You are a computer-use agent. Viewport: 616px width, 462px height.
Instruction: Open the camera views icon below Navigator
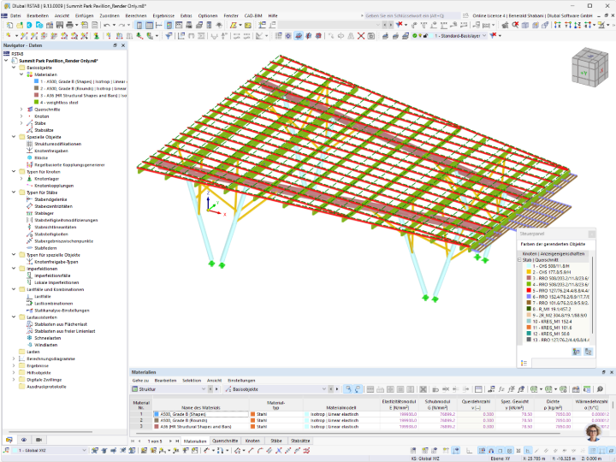(38, 440)
